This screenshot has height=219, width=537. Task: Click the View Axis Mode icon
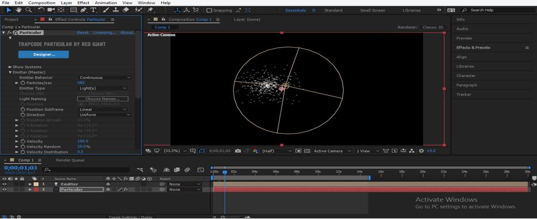pyautogui.click(x=196, y=10)
